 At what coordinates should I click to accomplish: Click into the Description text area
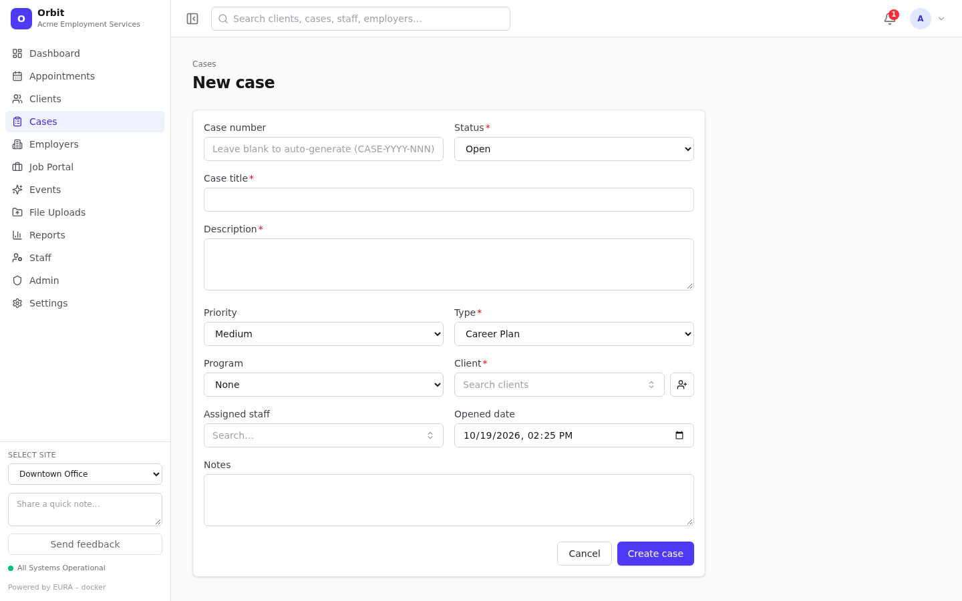[x=449, y=264]
